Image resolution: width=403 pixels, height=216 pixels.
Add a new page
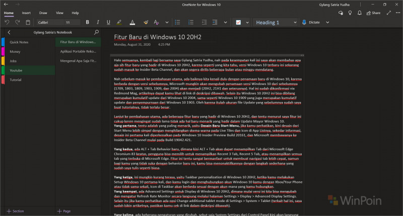(64, 211)
